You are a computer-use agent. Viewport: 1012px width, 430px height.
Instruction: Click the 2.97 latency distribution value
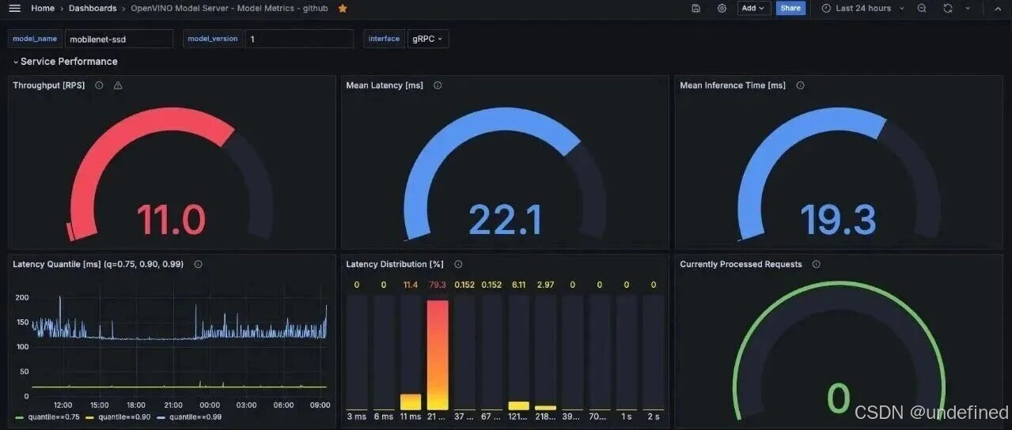click(546, 285)
